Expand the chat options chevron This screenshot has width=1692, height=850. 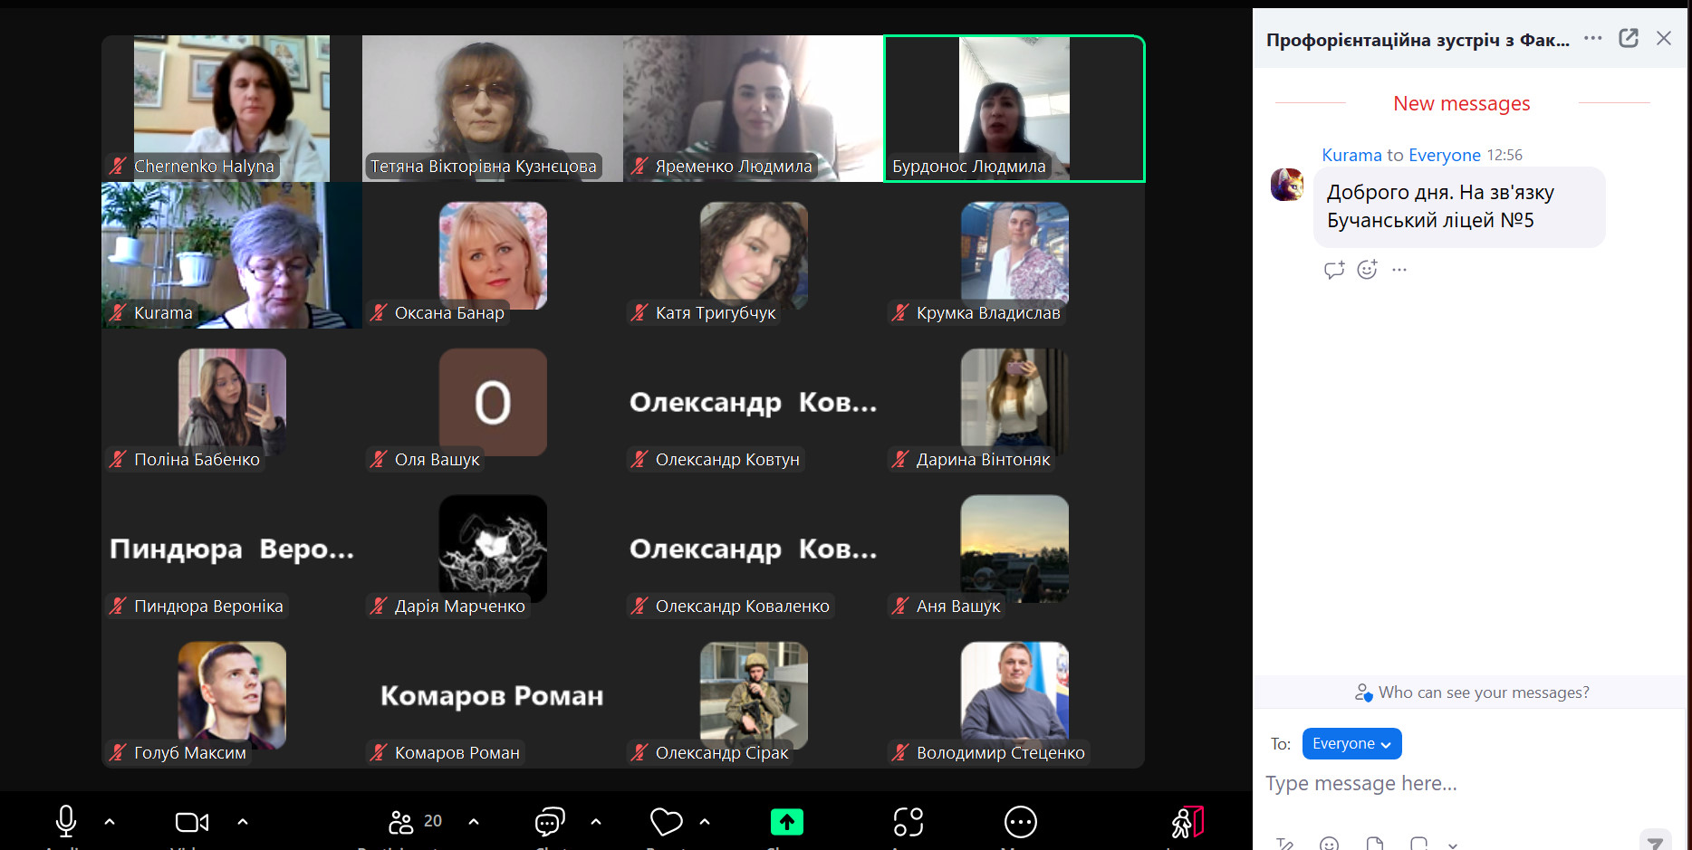(596, 822)
